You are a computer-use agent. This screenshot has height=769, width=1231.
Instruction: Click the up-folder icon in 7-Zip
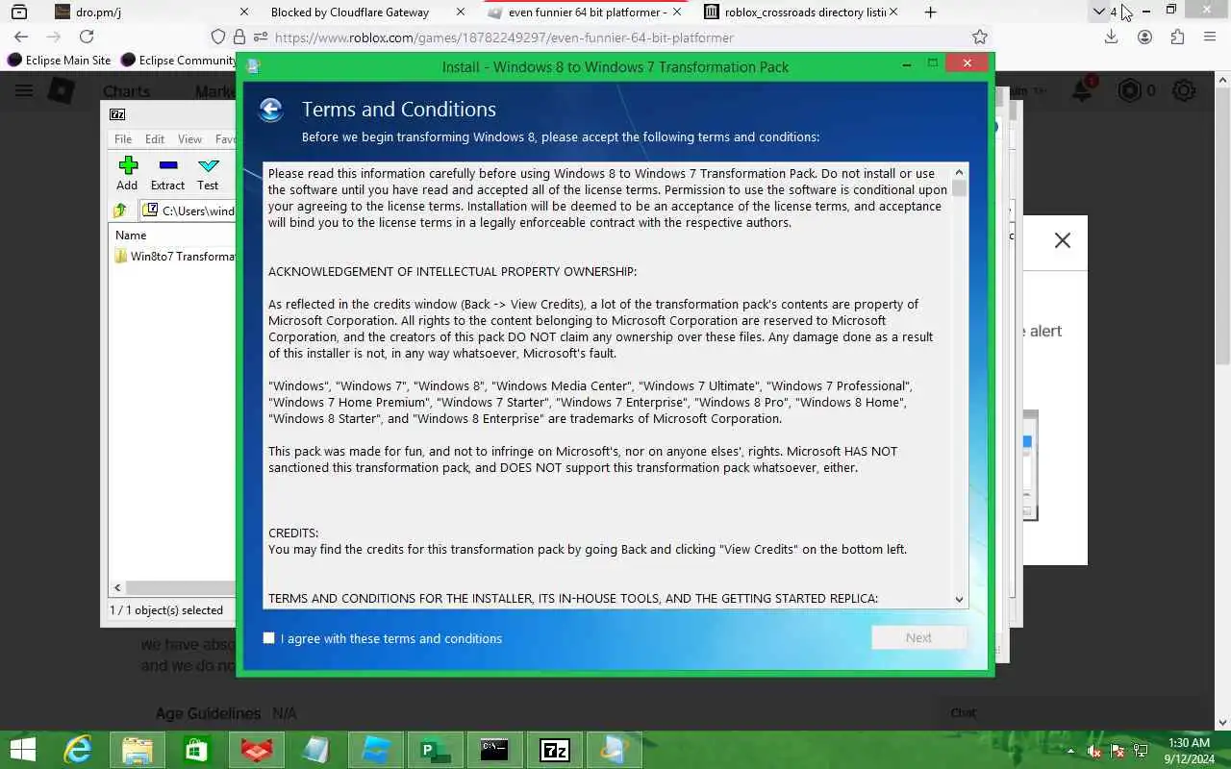coord(120,211)
